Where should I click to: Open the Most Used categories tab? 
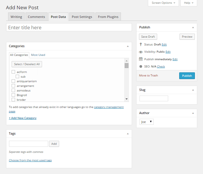pos(38,55)
